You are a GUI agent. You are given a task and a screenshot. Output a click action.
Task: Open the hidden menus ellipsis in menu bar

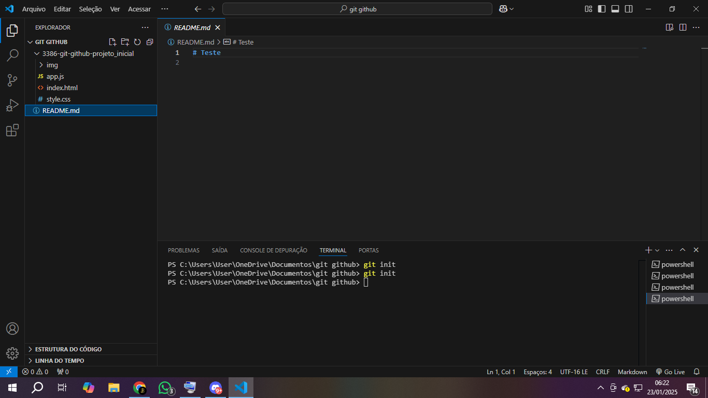[x=165, y=9]
